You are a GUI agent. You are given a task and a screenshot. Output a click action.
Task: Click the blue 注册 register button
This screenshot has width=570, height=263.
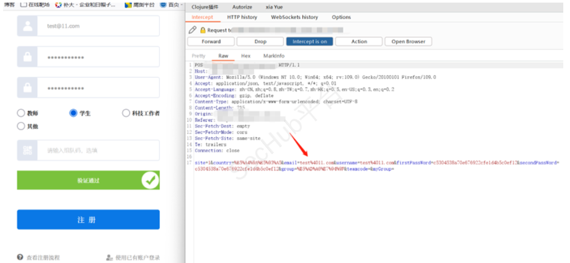88,220
